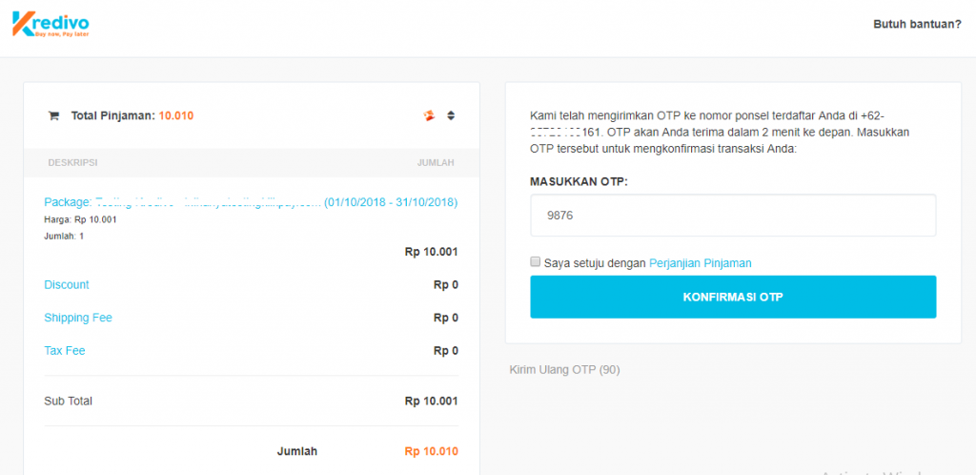Click Kirim Ulang OTP resend link
Viewport: 976px width, 475px height.
[564, 369]
